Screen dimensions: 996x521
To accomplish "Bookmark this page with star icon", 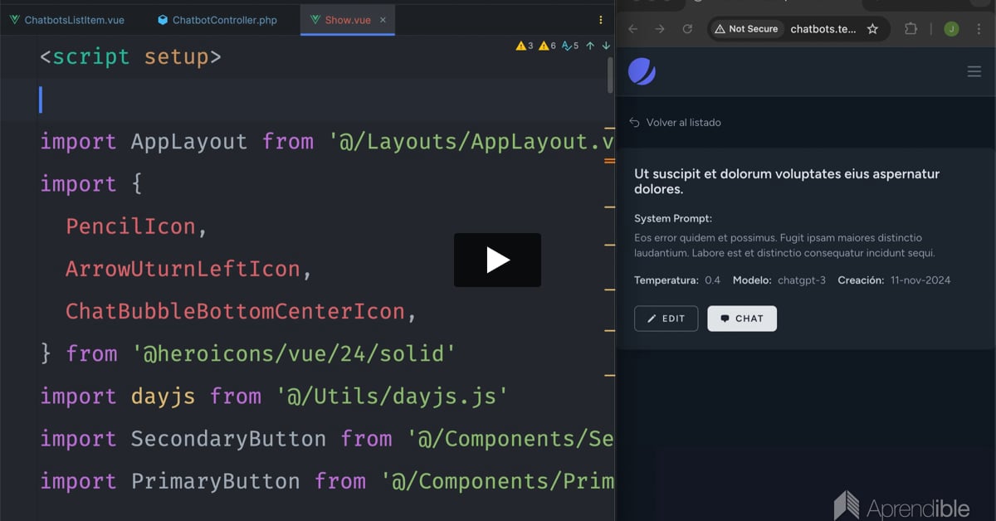I will click(x=872, y=29).
